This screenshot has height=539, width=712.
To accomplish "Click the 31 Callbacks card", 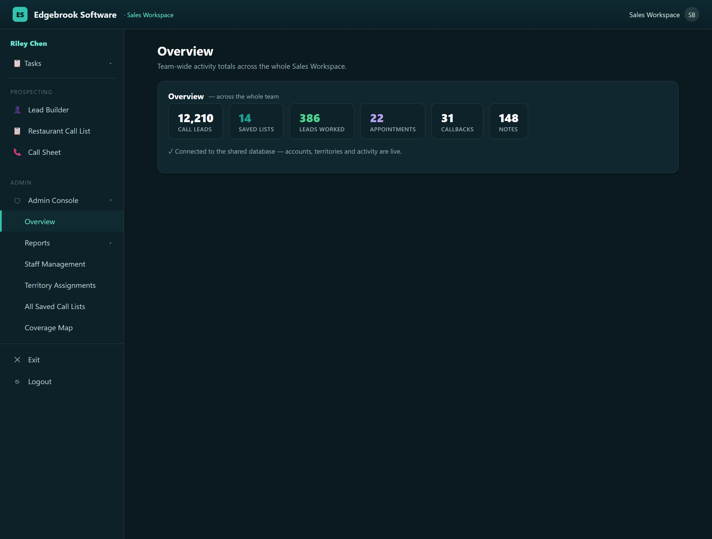I will pos(457,121).
